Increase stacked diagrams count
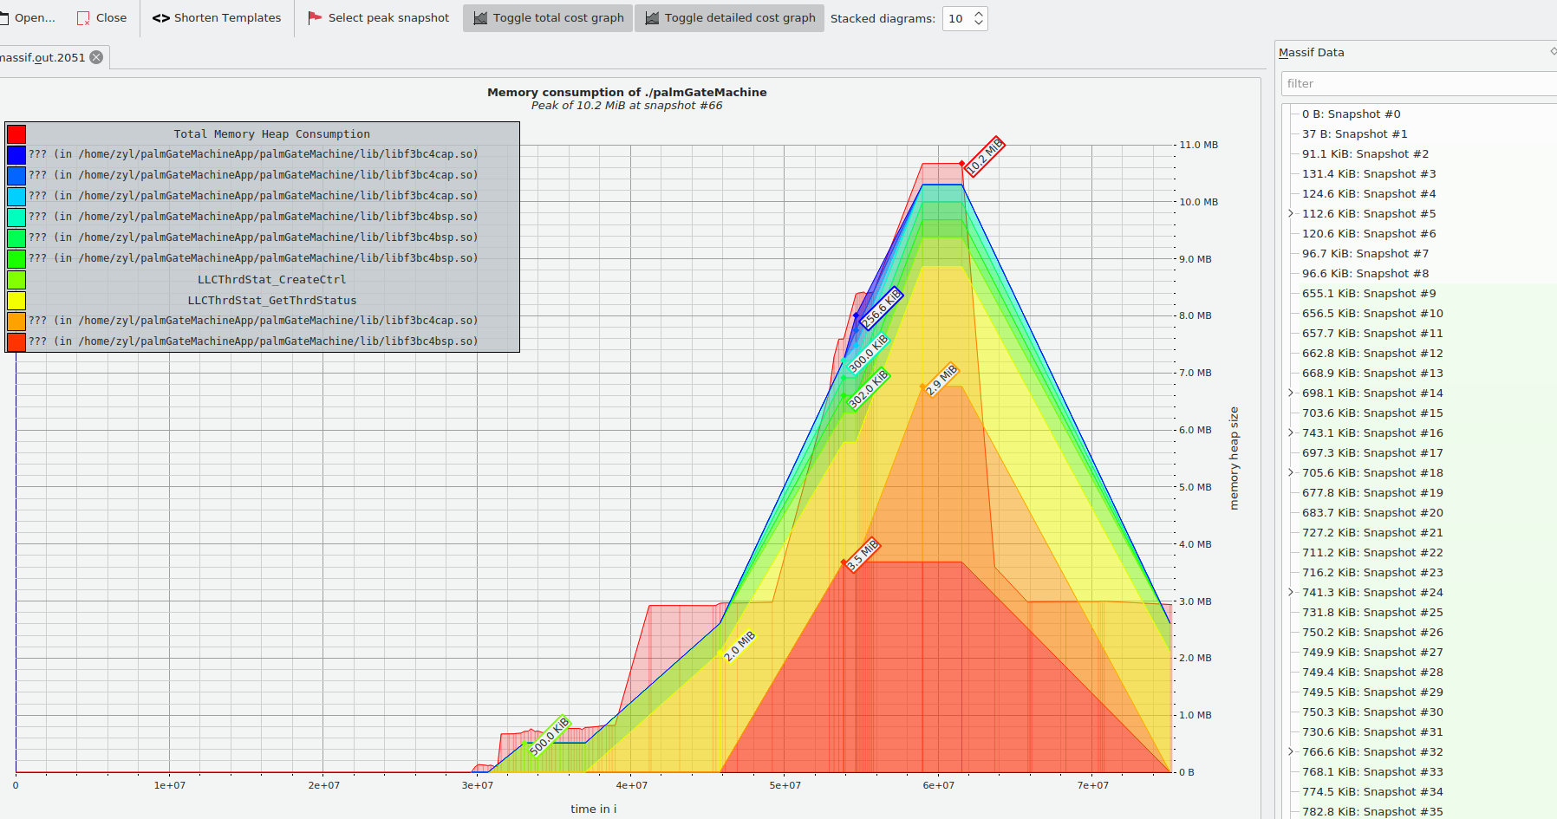This screenshot has height=819, width=1557. pyautogui.click(x=979, y=14)
